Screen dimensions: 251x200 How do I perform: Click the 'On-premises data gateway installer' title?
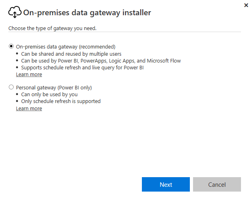click(87, 13)
